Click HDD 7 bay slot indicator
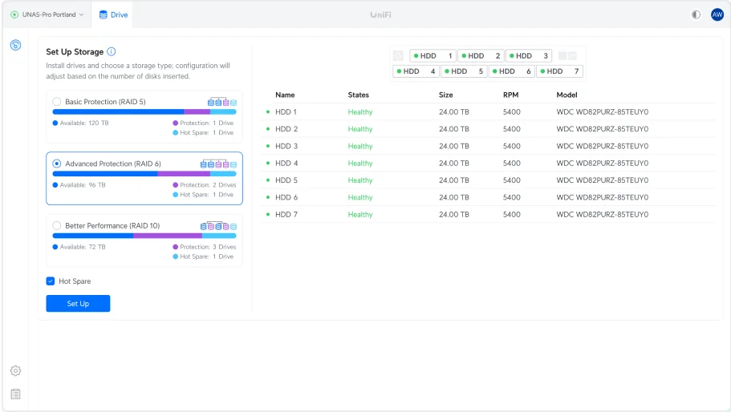The height and width of the screenshot is (412, 731). point(559,71)
